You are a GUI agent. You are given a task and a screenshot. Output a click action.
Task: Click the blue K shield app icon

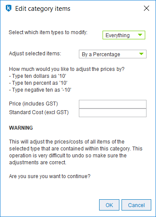point(9,8)
